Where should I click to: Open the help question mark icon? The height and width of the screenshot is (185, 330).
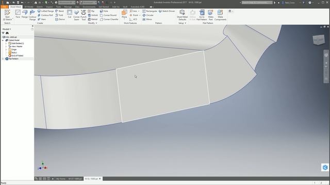pyautogui.click(x=310, y=3)
